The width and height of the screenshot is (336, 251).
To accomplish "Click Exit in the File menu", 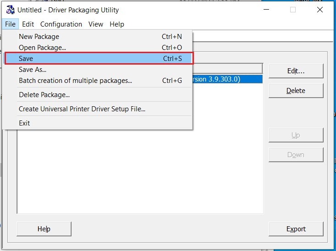I will coord(24,123).
